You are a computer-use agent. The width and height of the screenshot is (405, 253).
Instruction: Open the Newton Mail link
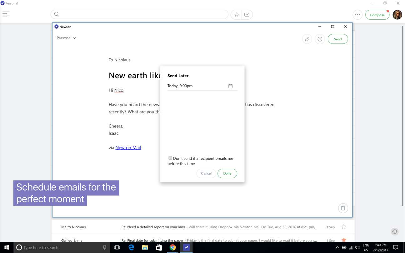[x=128, y=147]
